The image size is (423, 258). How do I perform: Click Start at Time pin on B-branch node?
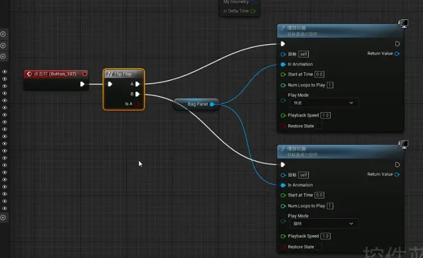click(283, 195)
